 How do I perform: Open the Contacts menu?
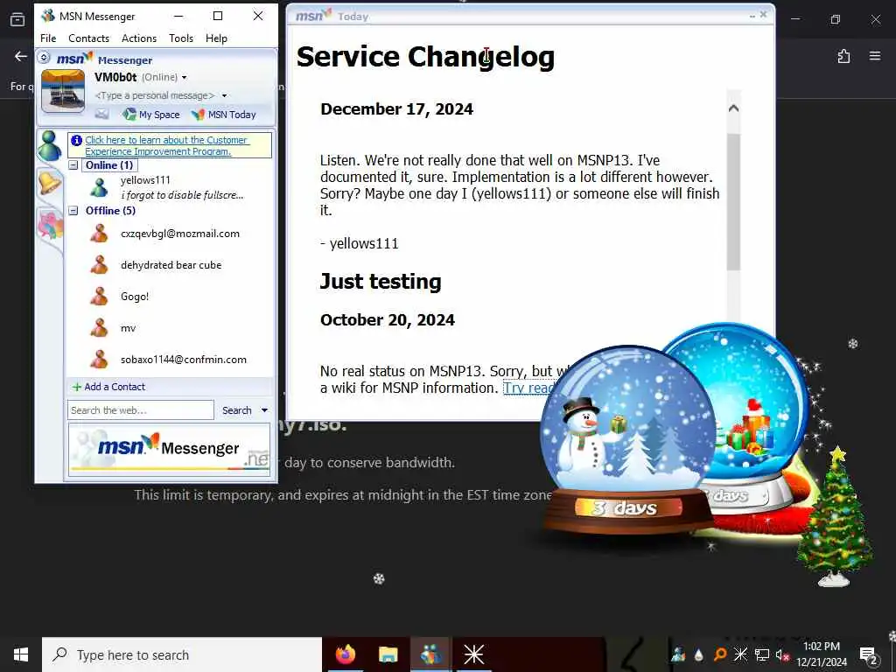coord(88,38)
